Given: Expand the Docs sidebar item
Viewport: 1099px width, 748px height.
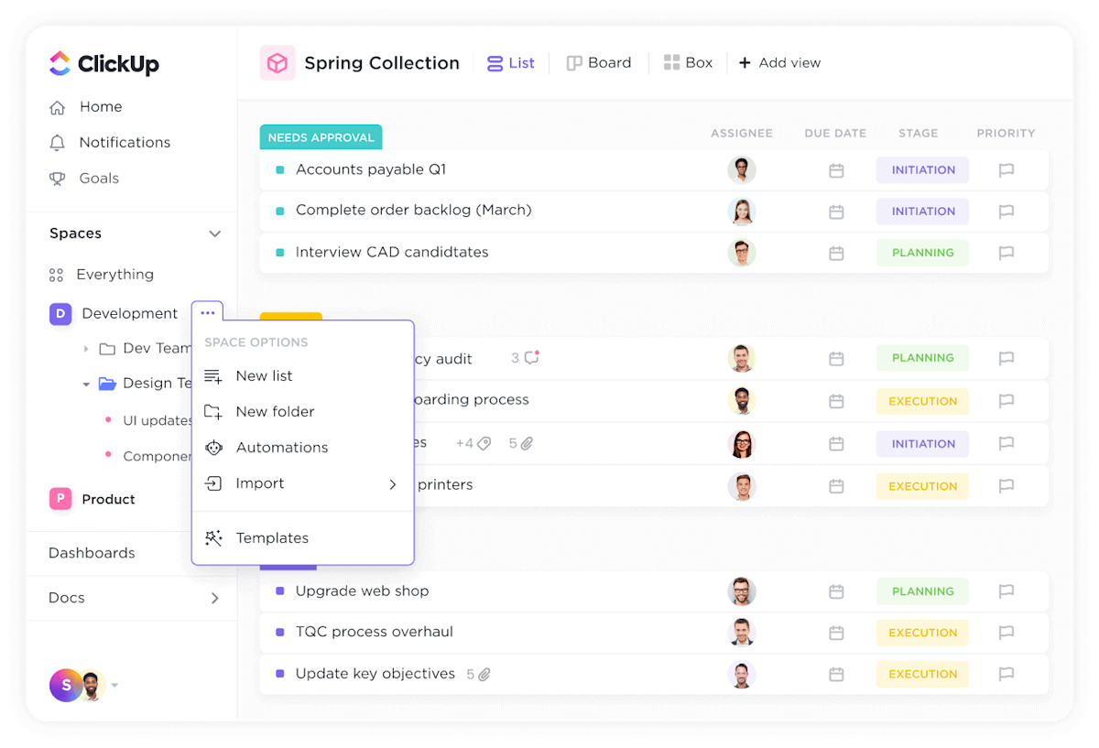Looking at the screenshot, I should point(215,597).
